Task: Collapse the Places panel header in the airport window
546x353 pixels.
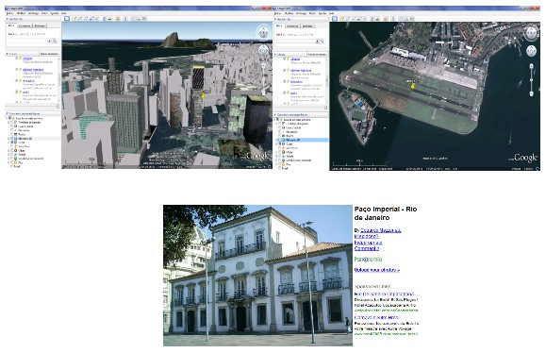Action: (x=290, y=55)
